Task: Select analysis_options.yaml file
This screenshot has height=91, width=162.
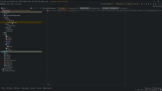Action: [x=10, y=60]
